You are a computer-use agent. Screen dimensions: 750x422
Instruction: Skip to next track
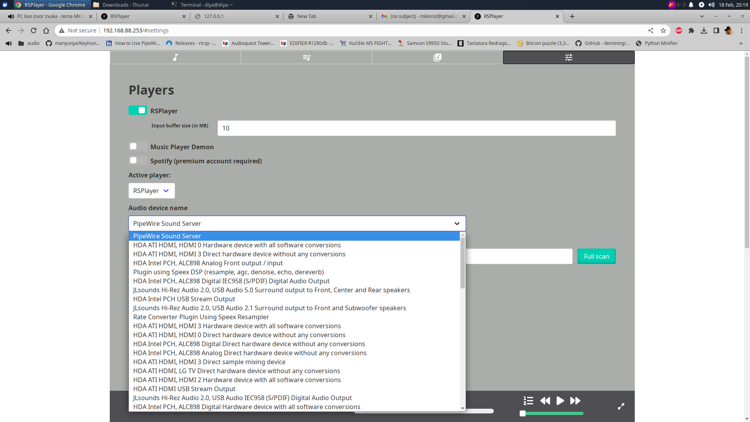(x=575, y=401)
